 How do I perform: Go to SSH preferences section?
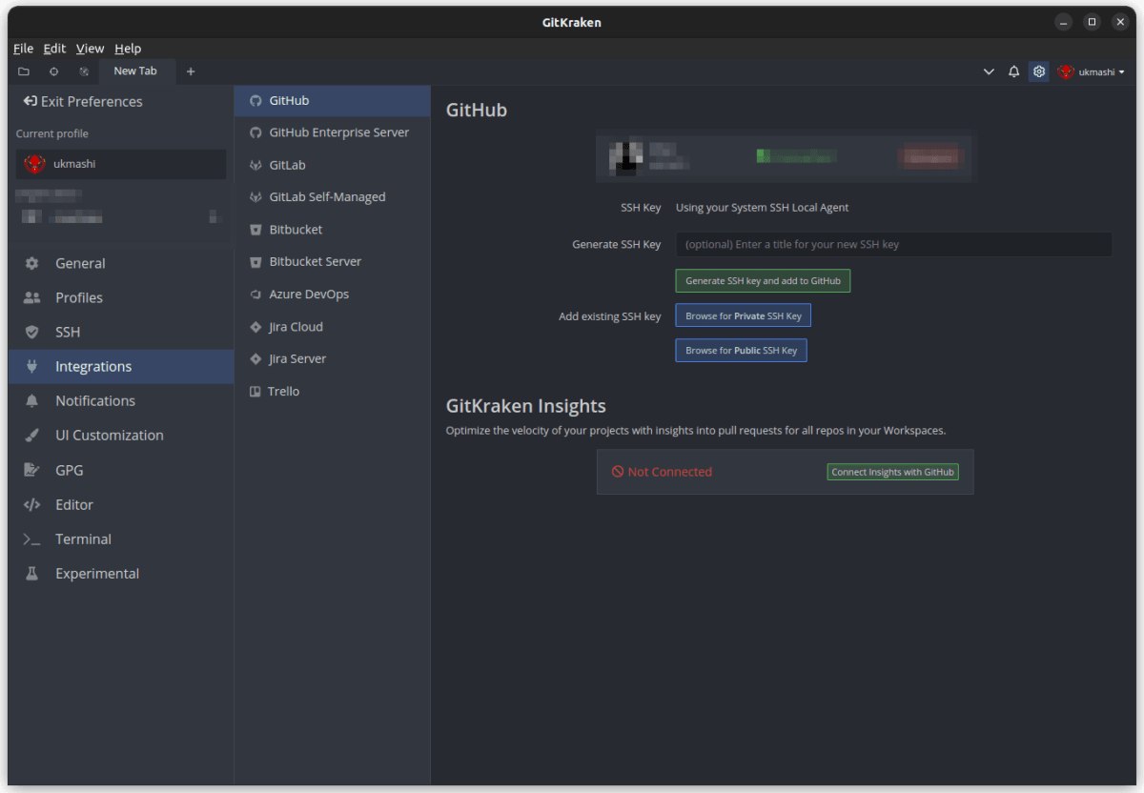tap(121, 332)
